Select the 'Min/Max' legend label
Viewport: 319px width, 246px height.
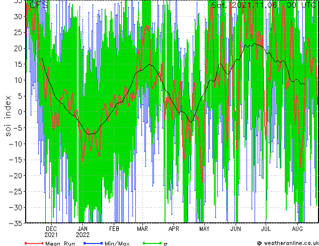(117, 243)
